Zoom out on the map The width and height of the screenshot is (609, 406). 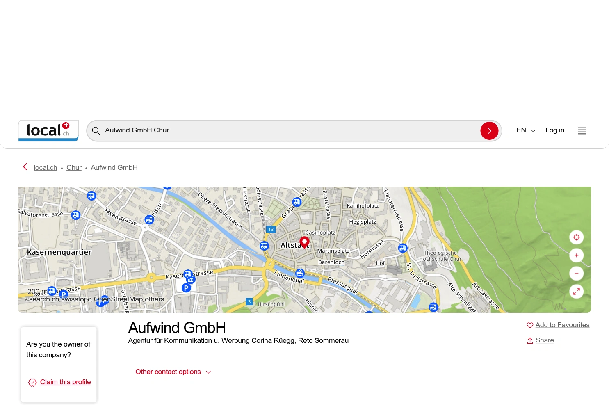[576, 273]
